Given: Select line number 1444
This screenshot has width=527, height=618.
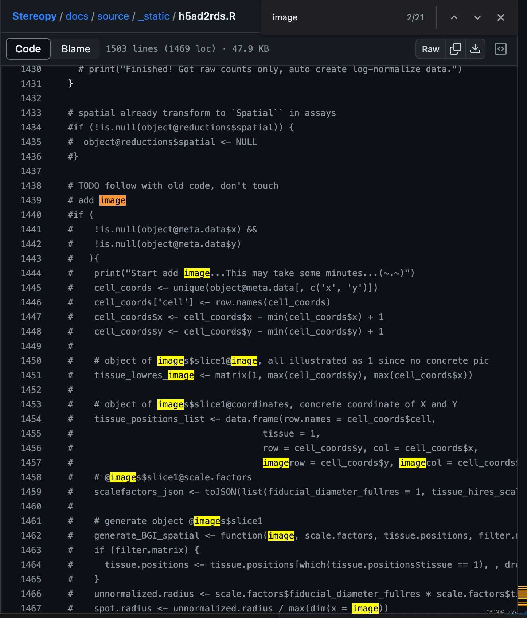Looking at the screenshot, I should 31,273.
